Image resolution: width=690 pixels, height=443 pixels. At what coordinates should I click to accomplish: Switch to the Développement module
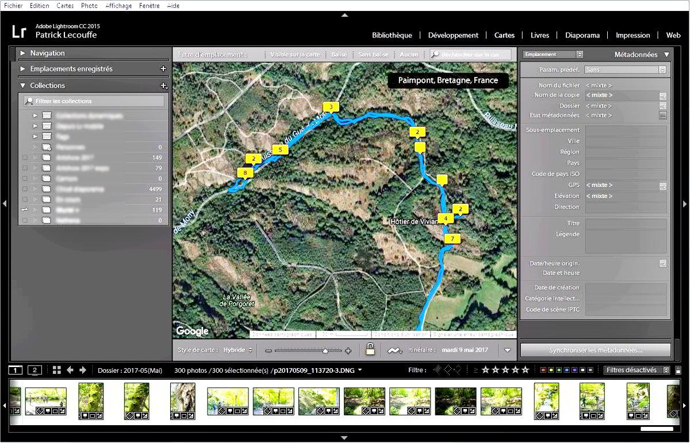point(453,35)
